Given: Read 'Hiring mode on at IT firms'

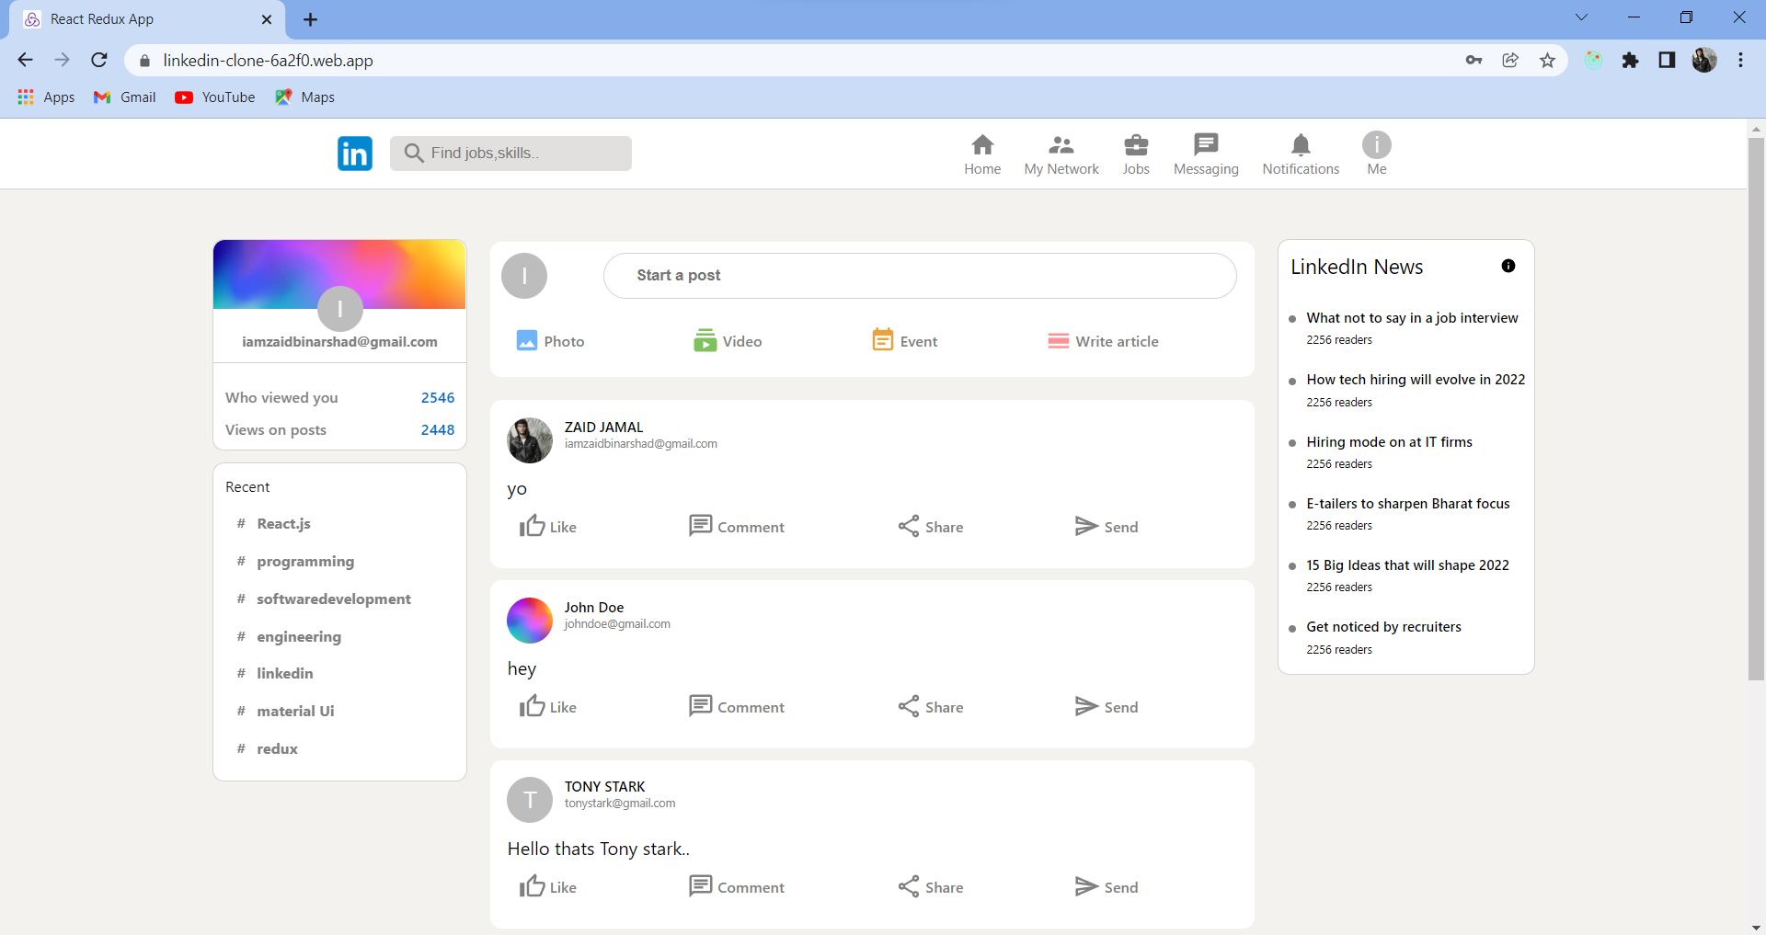Looking at the screenshot, I should click(1389, 442).
